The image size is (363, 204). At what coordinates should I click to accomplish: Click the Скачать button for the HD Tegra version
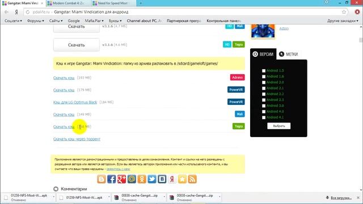[x=77, y=45]
